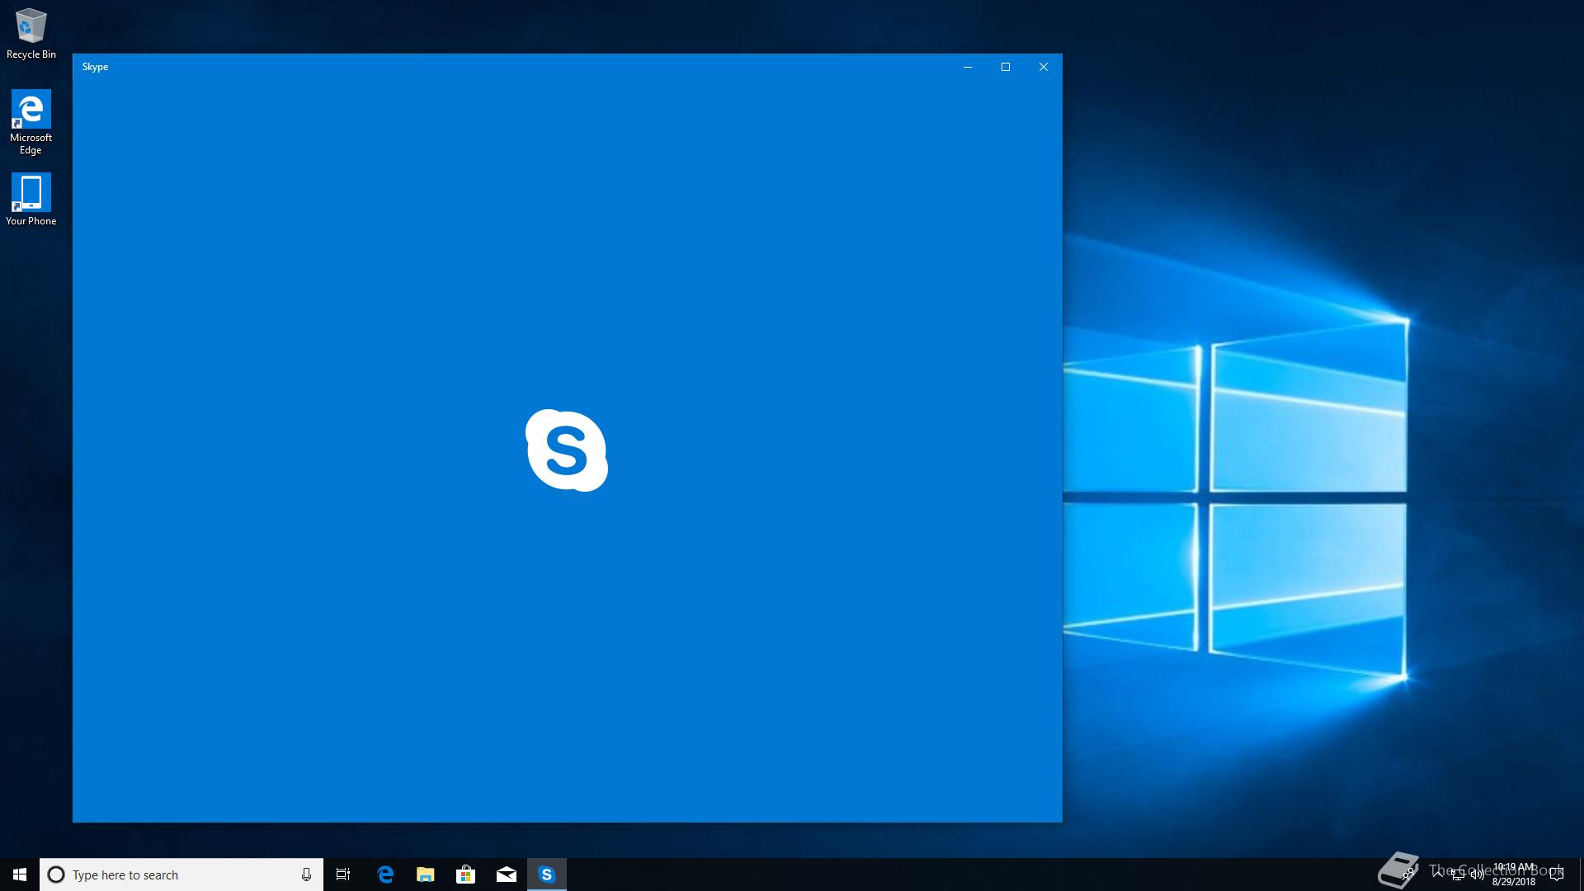Click the Skype title bar label
The image size is (1584, 891).
(x=95, y=67)
